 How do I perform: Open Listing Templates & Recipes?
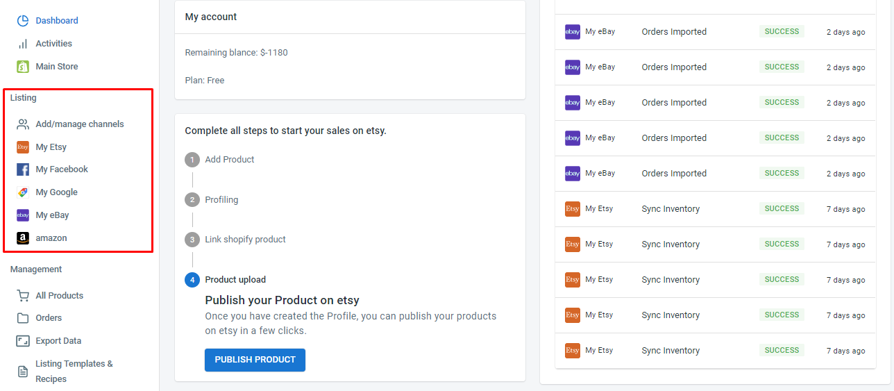(x=74, y=371)
